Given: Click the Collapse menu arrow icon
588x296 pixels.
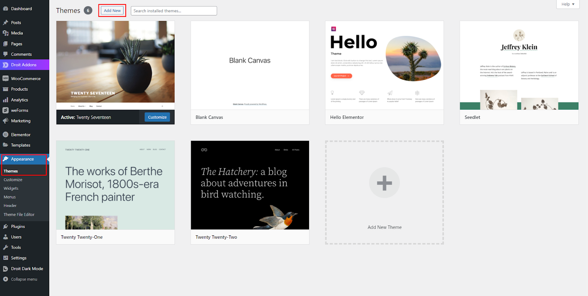Looking at the screenshot, I should pyautogui.click(x=6, y=279).
